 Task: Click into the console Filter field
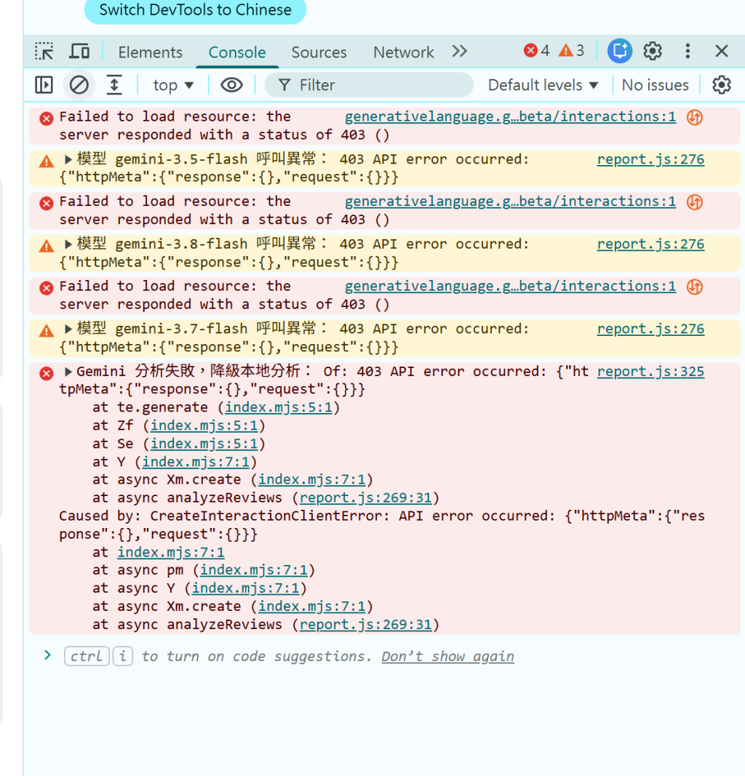[369, 85]
